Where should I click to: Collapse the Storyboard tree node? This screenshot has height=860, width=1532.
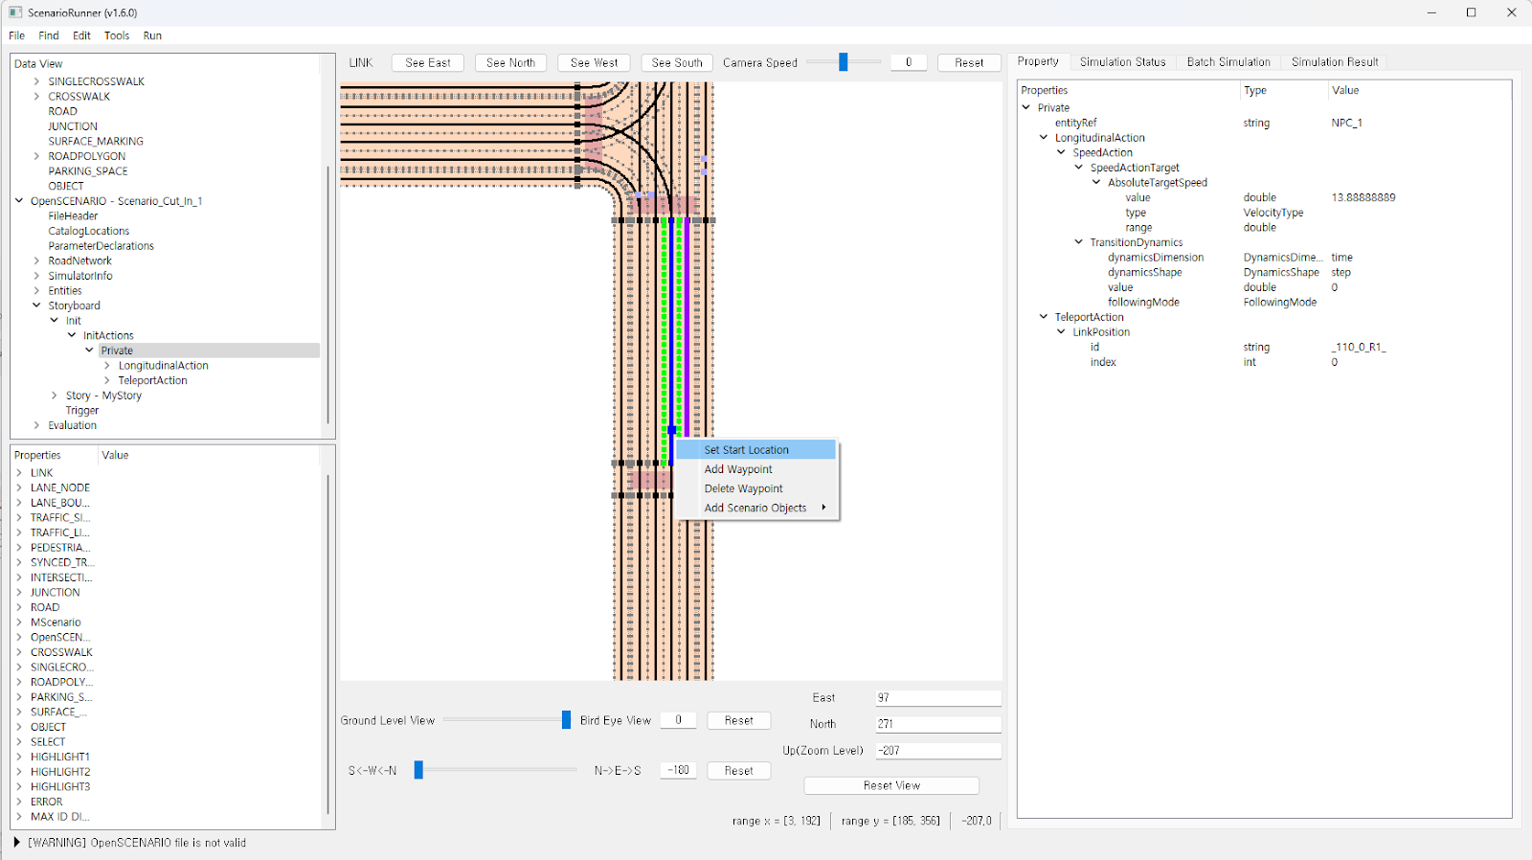[x=37, y=306]
